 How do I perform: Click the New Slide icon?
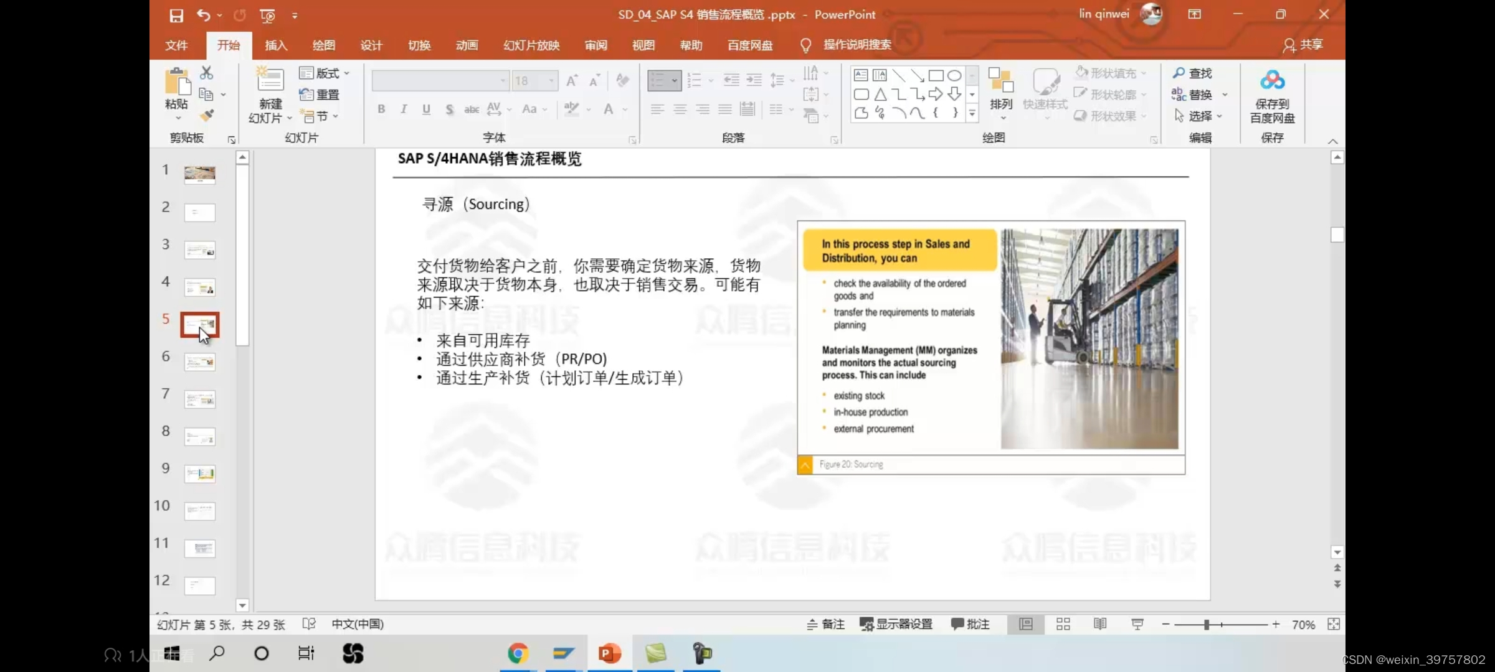[x=270, y=80]
